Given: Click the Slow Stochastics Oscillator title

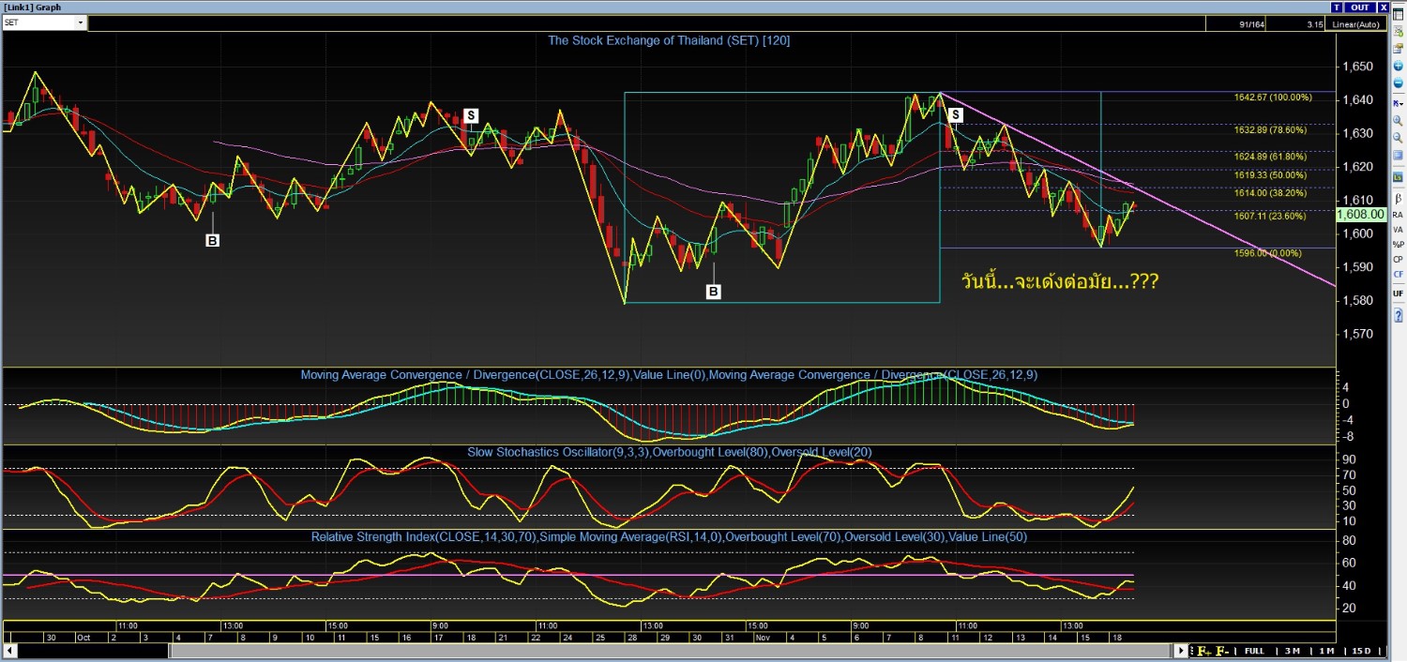Looking at the screenshot, I should point(670,452).
